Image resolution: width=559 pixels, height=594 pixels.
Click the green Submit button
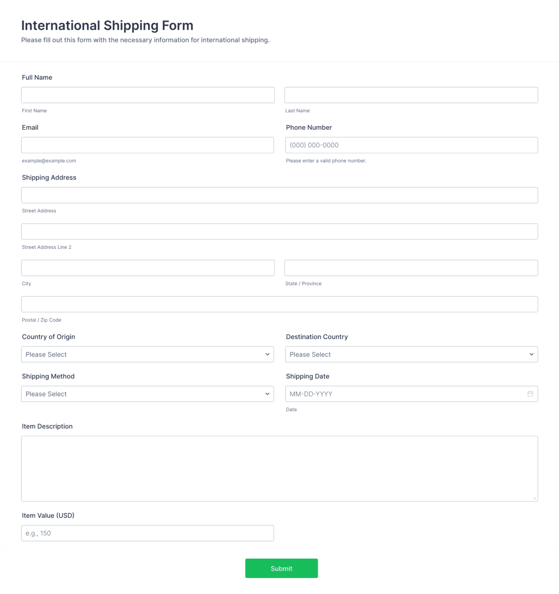point(281,568)
